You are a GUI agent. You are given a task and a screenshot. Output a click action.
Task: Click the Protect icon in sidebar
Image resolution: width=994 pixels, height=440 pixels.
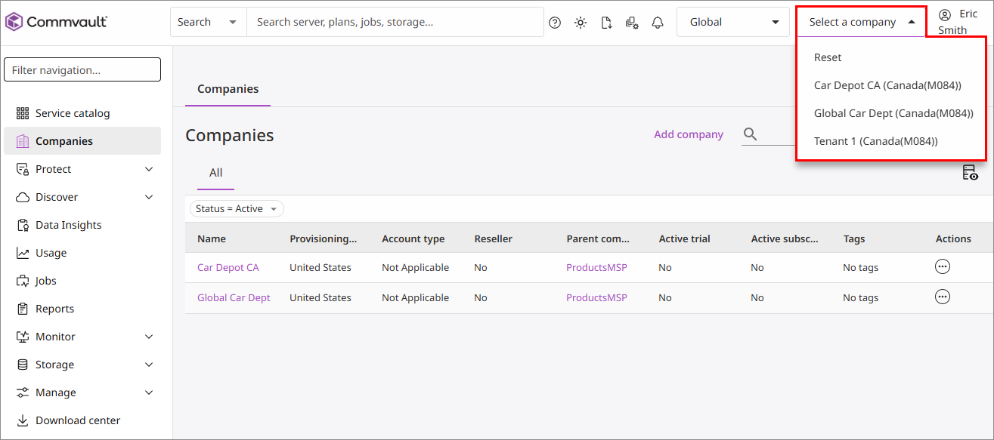tap(22, 169)
